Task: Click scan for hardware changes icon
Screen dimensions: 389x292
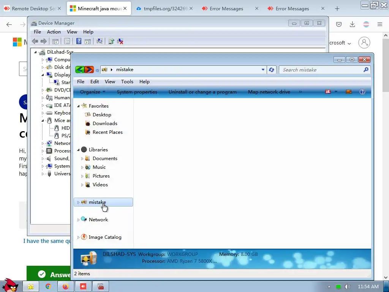Action: [100, 41]
